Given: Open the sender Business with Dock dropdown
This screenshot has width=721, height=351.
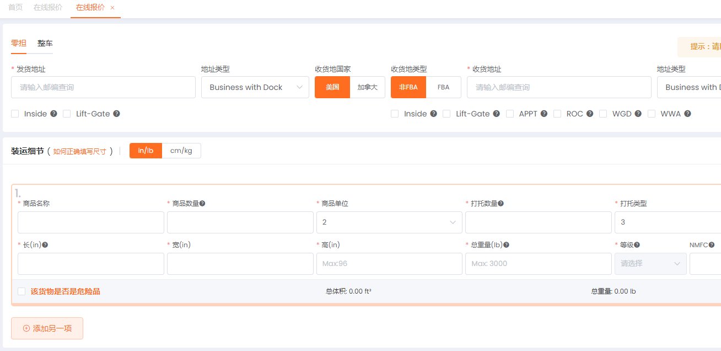Looking at the screenshot, I should pyautogui.click(x=255, y=87).
